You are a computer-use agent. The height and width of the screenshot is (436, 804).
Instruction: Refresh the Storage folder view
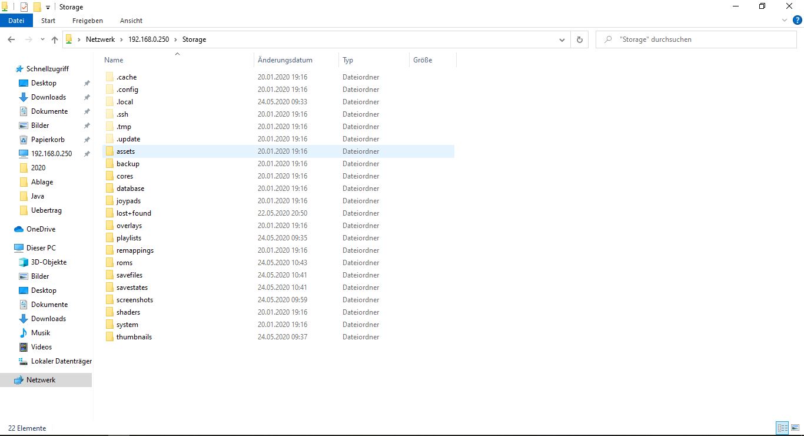click(580, 39)
